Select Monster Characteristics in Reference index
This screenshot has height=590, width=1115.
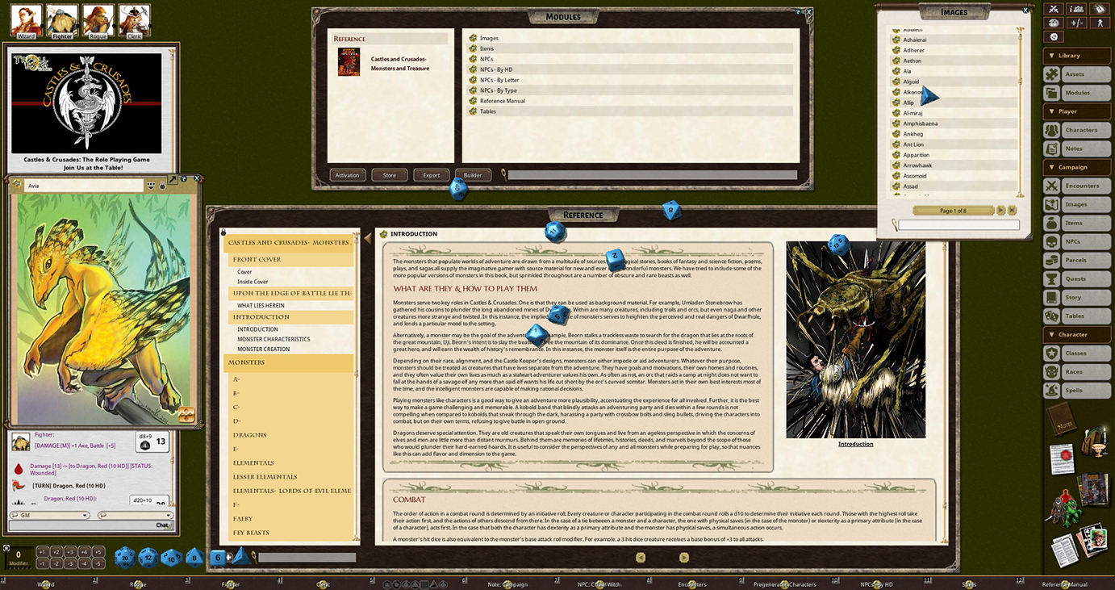click(x=274, y=339)
